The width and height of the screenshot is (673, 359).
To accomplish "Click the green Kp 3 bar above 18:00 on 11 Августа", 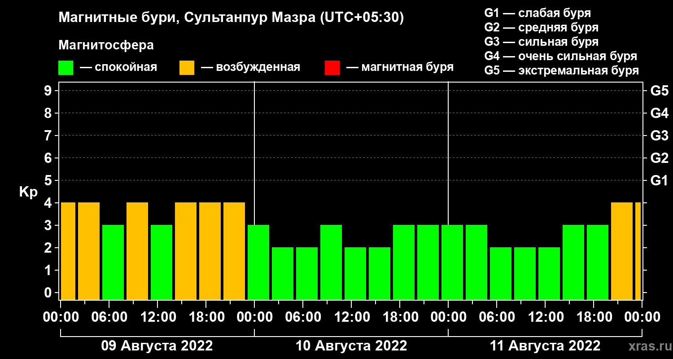I will tap(598, 262).
